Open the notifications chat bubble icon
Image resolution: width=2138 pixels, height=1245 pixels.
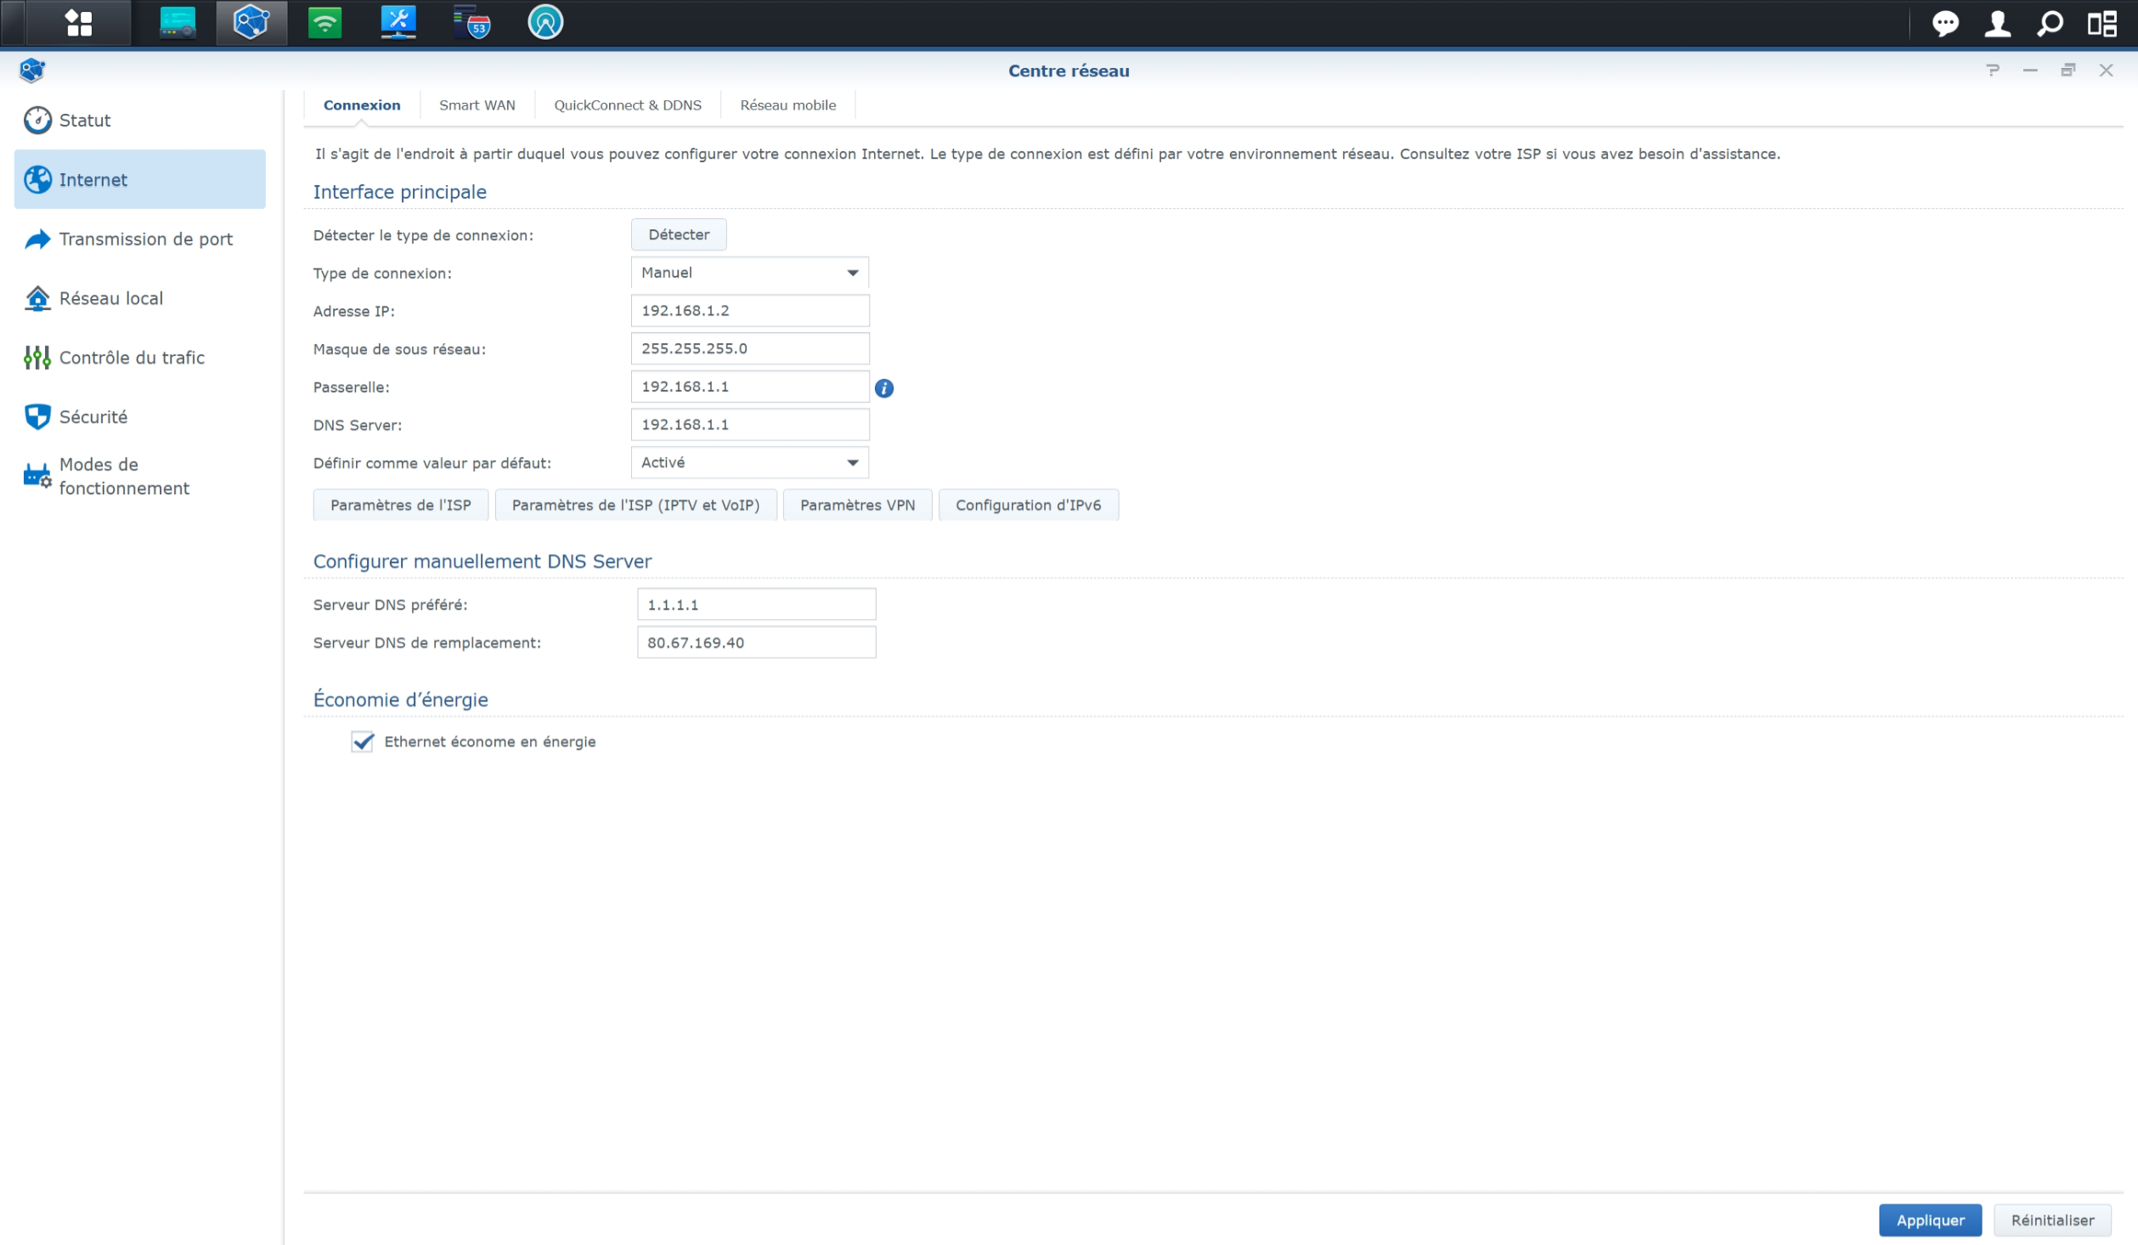click(1944, 23)
